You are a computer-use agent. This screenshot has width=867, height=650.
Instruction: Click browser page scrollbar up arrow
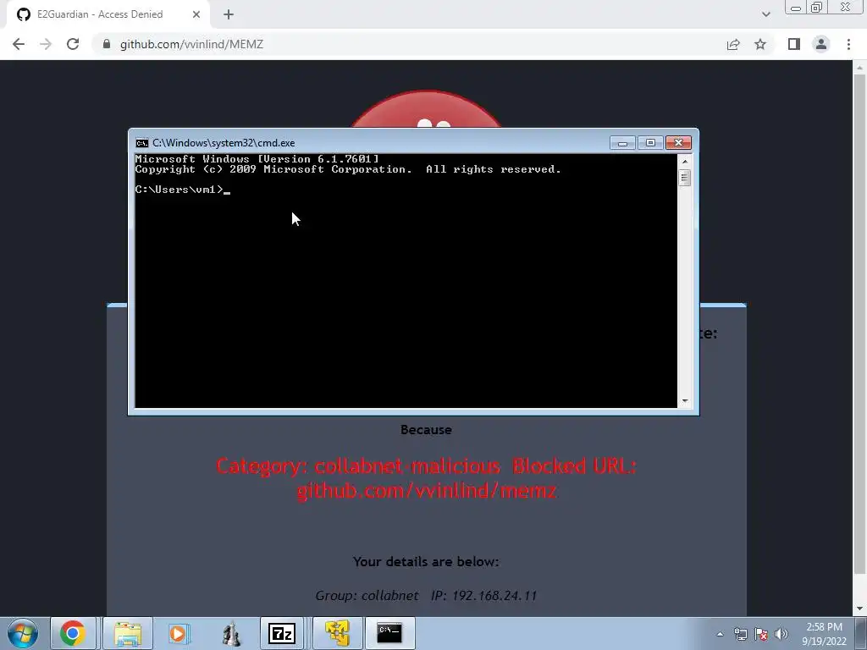859,68
